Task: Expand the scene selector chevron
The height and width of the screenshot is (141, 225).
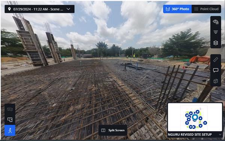Action: (69, 9)
